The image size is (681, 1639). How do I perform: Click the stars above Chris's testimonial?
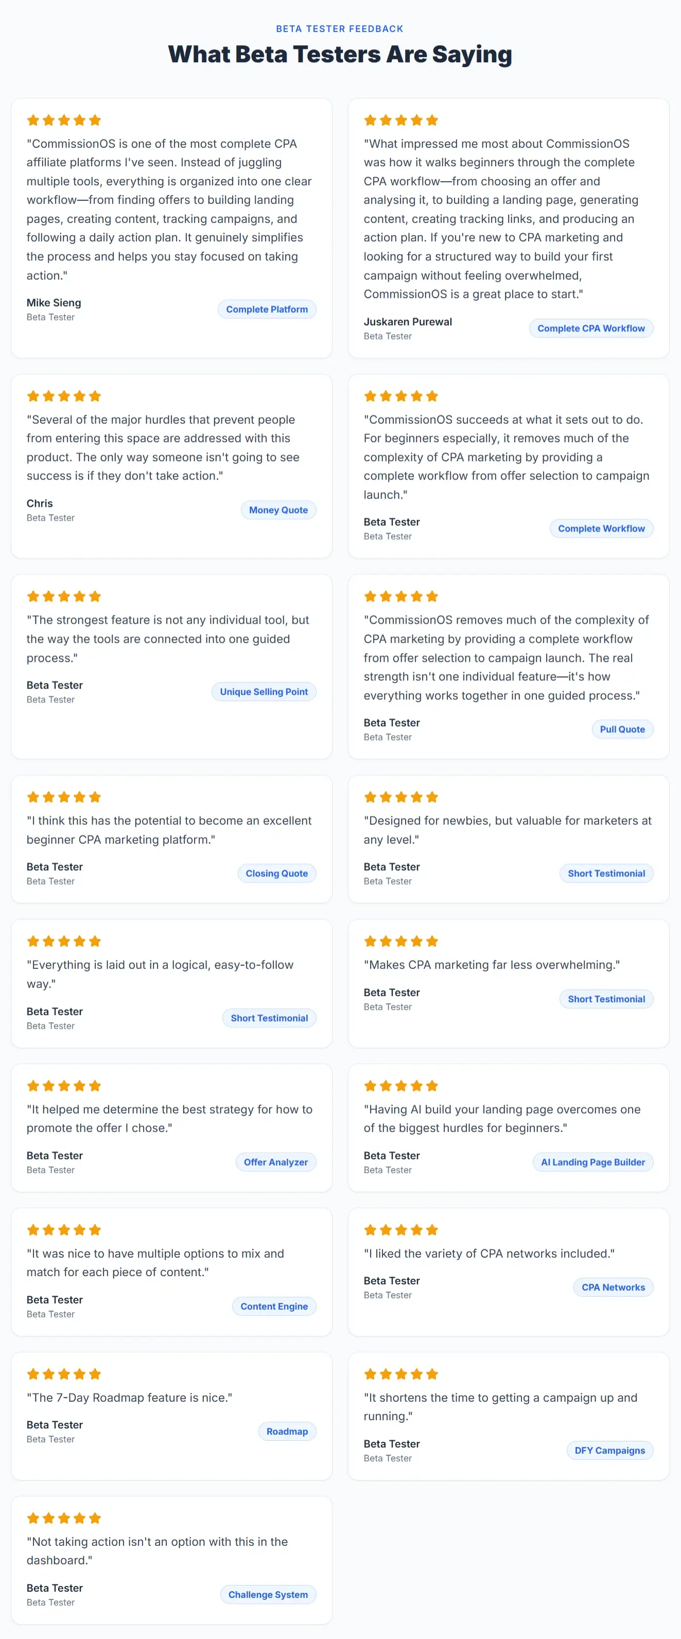click(64, 396)
